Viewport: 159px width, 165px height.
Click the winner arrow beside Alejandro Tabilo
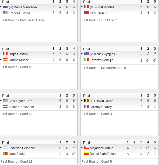[82, 148]
